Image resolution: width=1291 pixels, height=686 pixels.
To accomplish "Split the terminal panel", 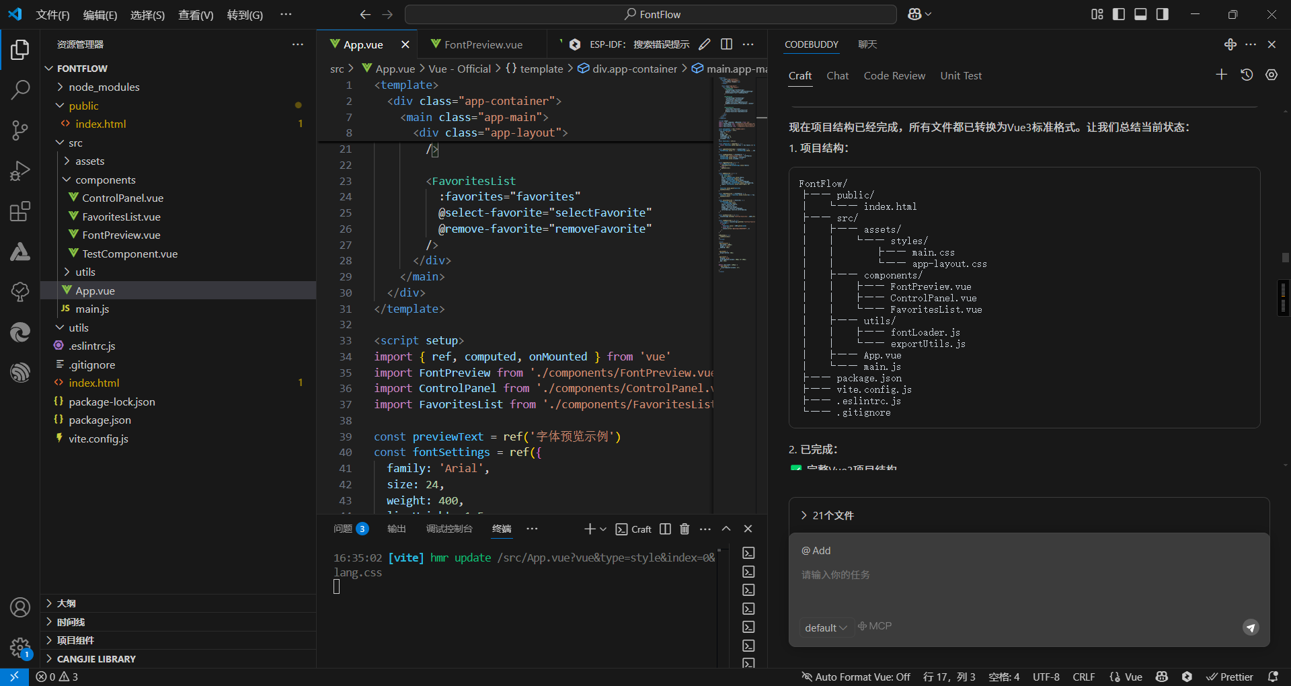I will [665, 529].
